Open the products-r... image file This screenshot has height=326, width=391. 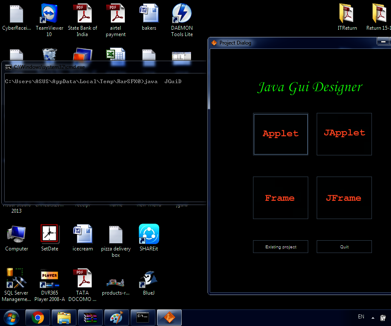coord(115,287)
